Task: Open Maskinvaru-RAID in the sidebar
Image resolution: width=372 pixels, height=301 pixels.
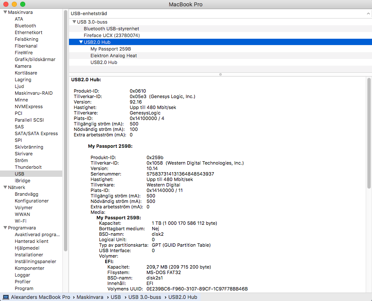Action: [34, 93]
